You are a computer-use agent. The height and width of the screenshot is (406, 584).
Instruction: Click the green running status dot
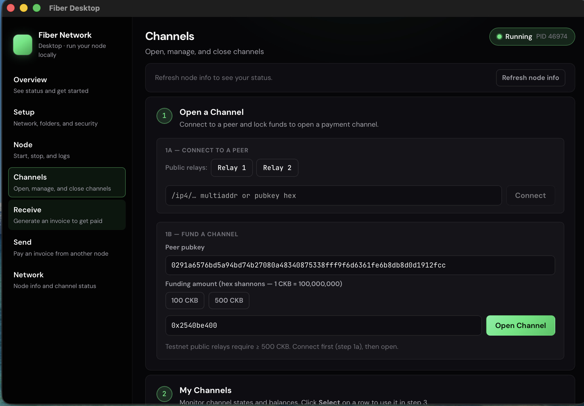point(499,37)
